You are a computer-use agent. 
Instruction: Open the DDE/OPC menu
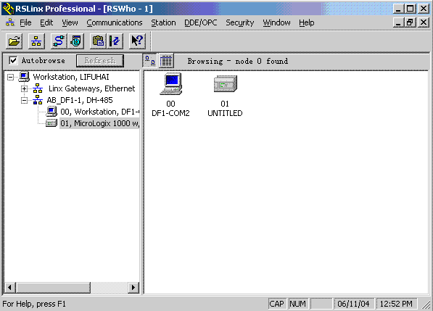tap(200, 22)
